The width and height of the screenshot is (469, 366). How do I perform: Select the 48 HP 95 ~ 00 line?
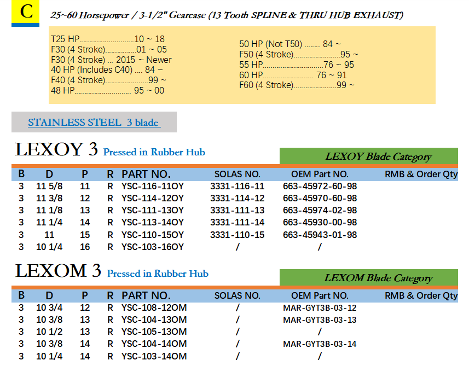(x=107, y=90)
